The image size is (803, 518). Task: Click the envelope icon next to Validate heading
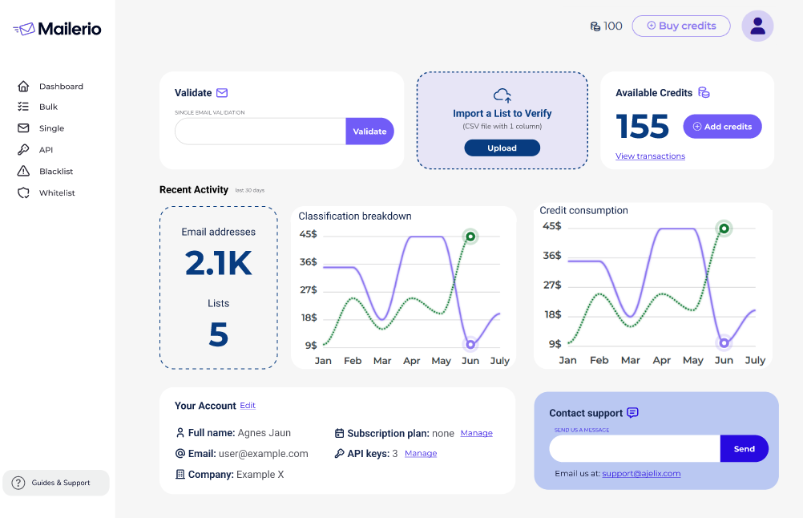(x=222, y=93)
